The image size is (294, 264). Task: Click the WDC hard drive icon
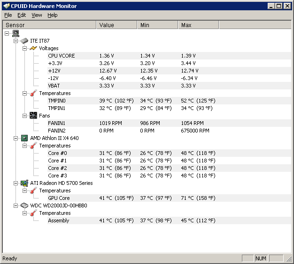(24, 205)
